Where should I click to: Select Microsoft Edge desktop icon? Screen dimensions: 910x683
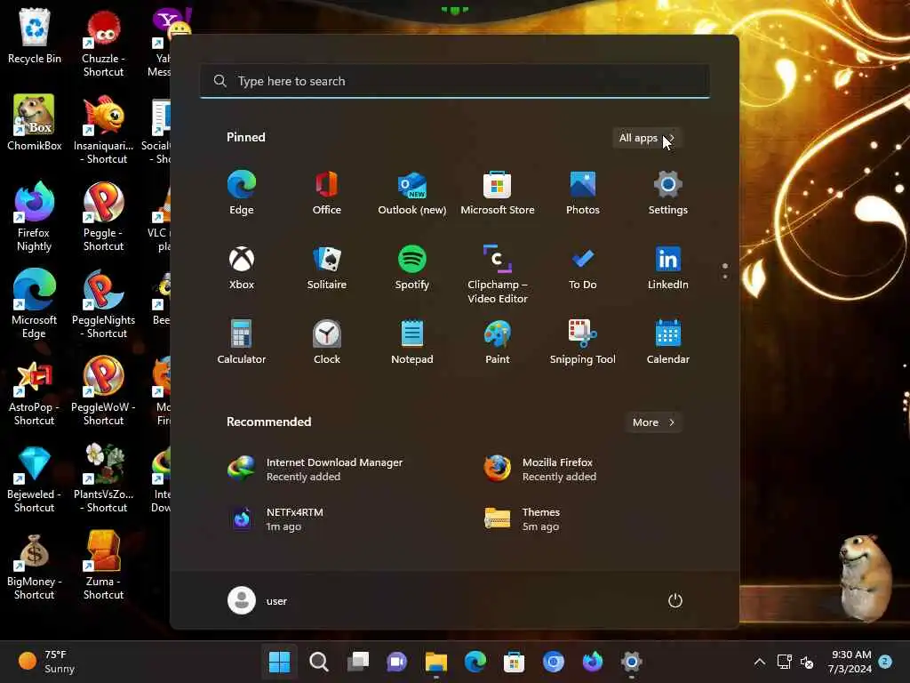35,304
